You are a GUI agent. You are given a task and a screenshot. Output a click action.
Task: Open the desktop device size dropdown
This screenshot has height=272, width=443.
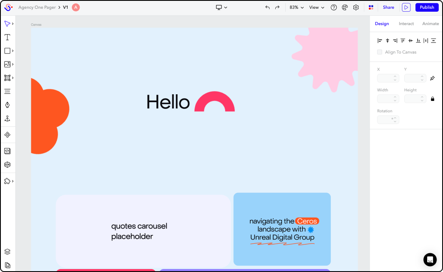coord(221,8)
